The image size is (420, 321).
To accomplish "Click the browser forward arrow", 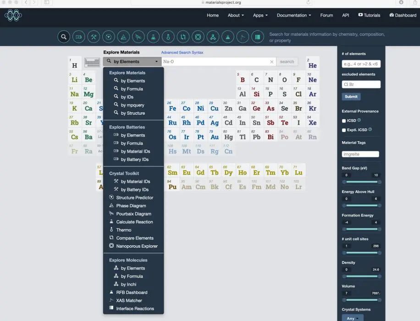I will [34, 2].
